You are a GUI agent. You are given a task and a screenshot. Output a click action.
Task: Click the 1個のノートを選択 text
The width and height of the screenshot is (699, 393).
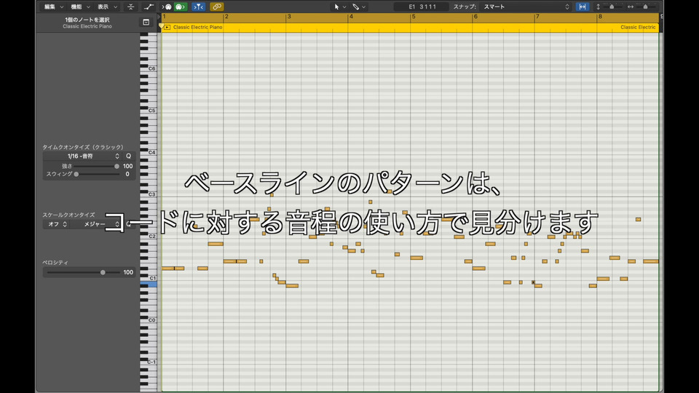coord(87,20)
